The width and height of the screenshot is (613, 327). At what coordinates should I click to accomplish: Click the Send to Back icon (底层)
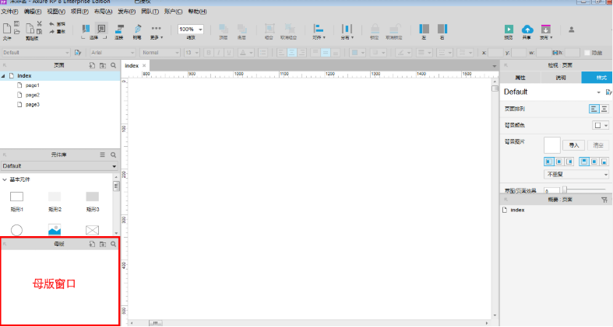coord(242,32)
